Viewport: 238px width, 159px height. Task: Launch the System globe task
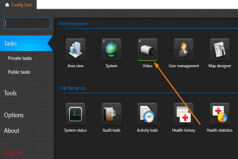[x=112, y=50]
